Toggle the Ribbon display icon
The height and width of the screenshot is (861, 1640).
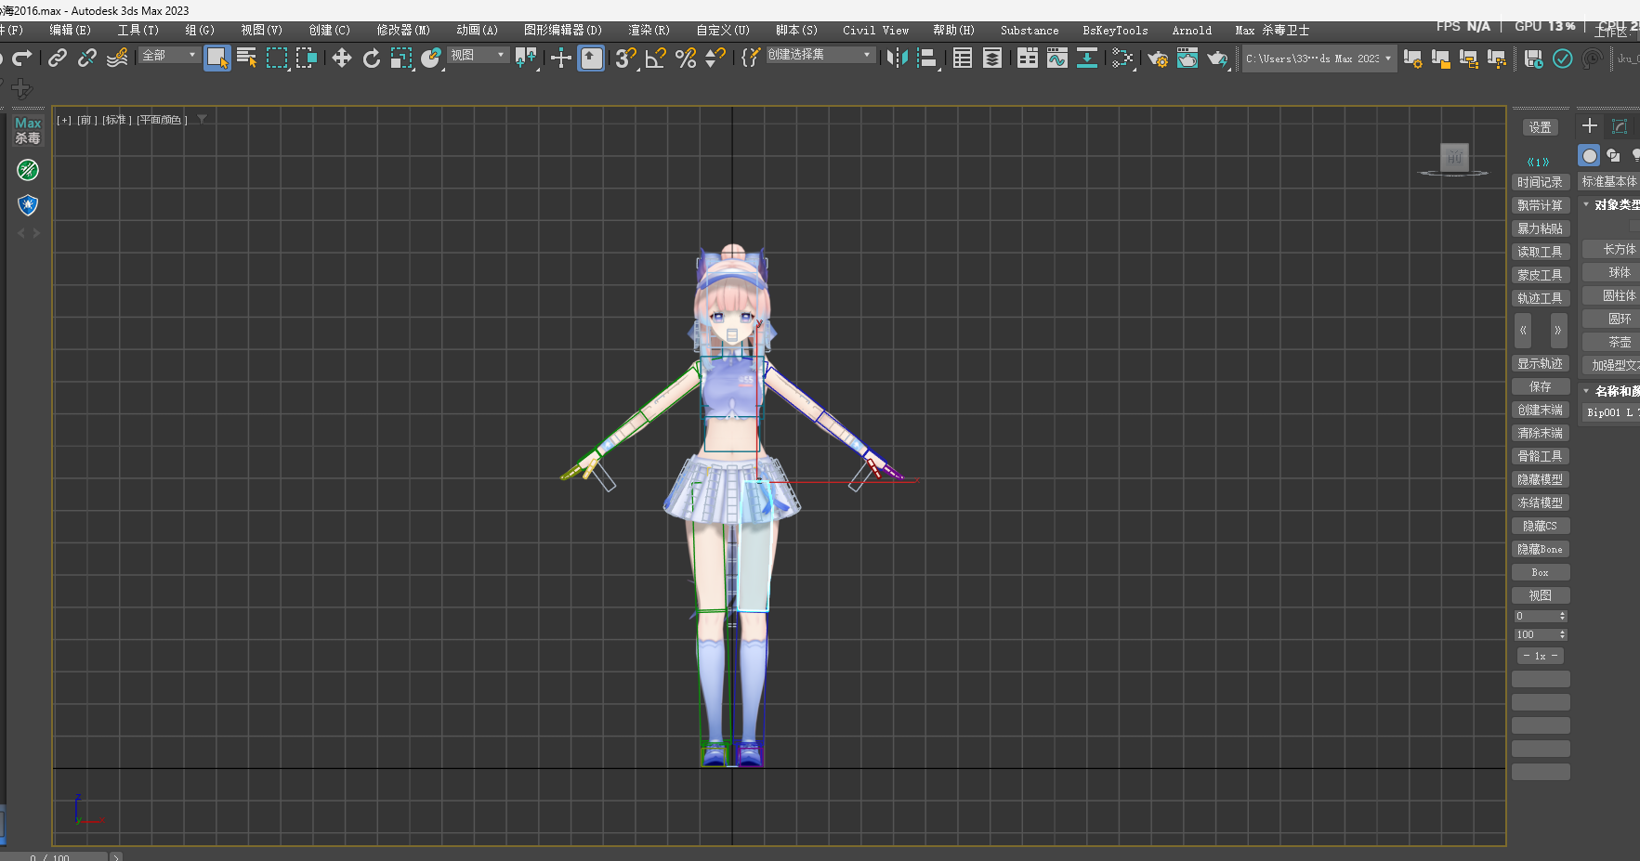pos(1028,59)
